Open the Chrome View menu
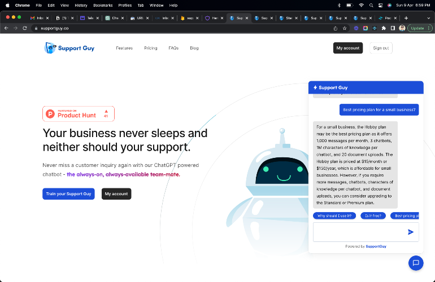Image resolution: width=435 pixels, height=282 pixels. pos(64,5)
